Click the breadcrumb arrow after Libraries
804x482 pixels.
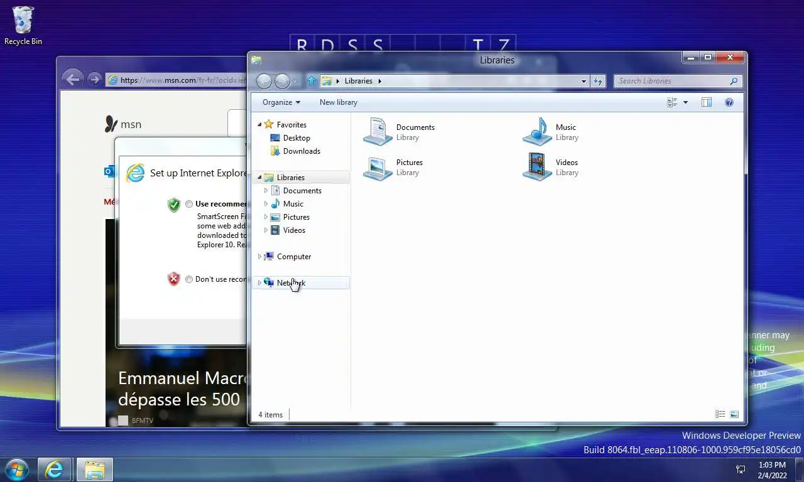coord(379,81)
